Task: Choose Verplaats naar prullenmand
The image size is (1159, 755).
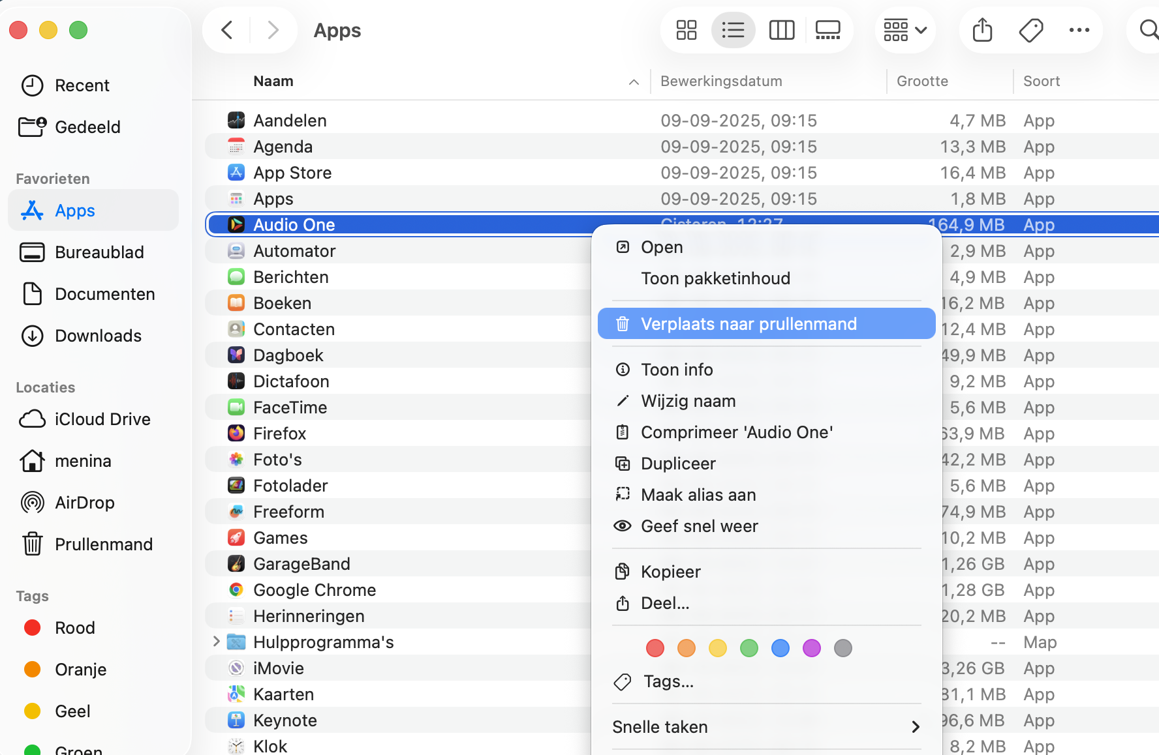Action: pos(749,323)
